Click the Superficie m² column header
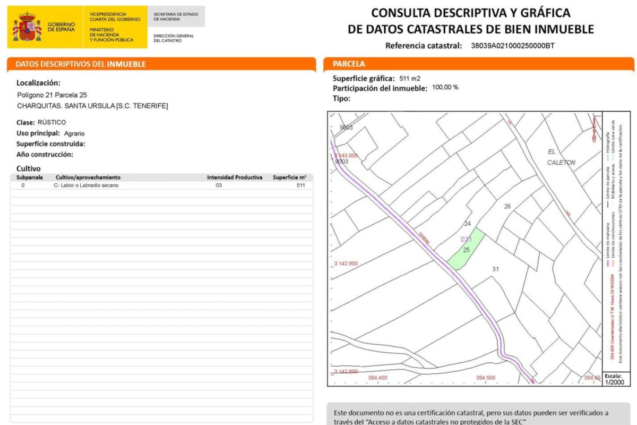This screenshot has width=637, height=425. point(289,177)
